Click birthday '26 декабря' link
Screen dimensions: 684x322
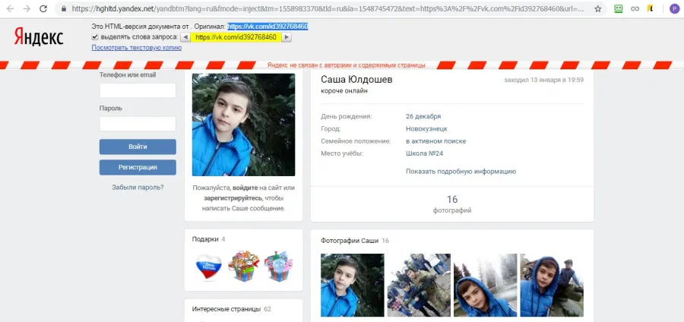(x=423, y=116)
